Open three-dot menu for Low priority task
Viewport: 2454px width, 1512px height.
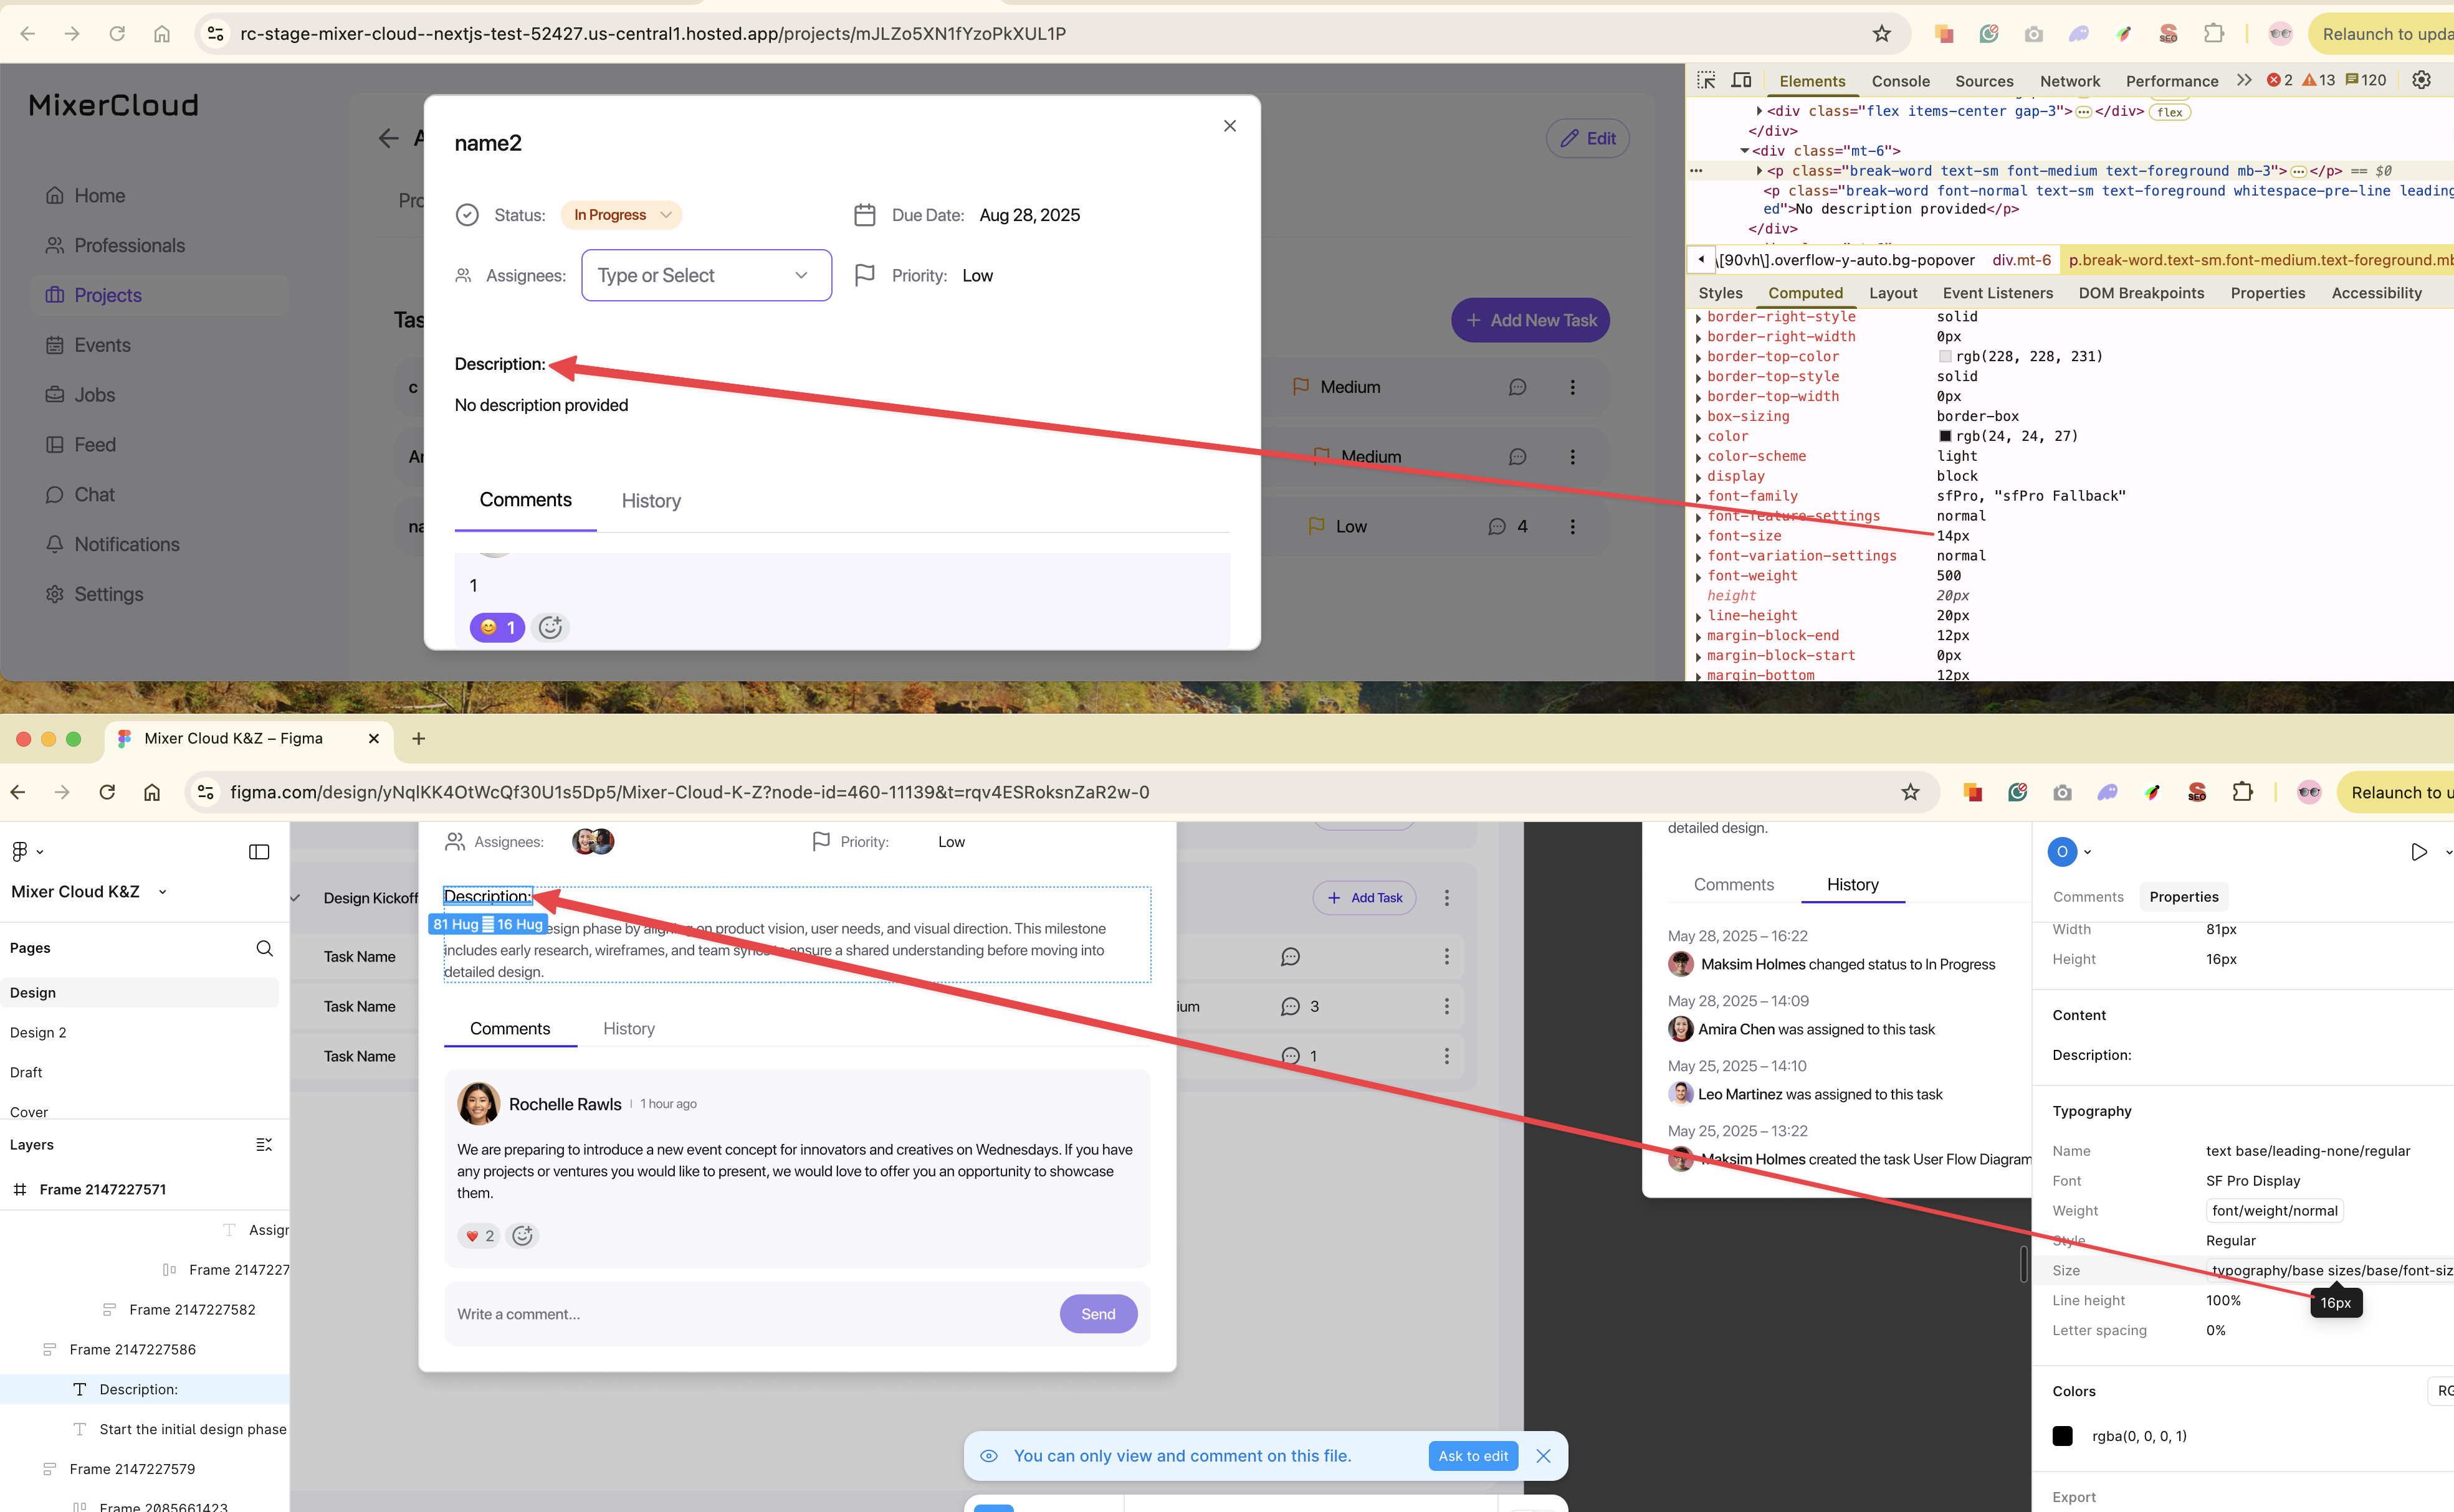tap(1573, 526)
